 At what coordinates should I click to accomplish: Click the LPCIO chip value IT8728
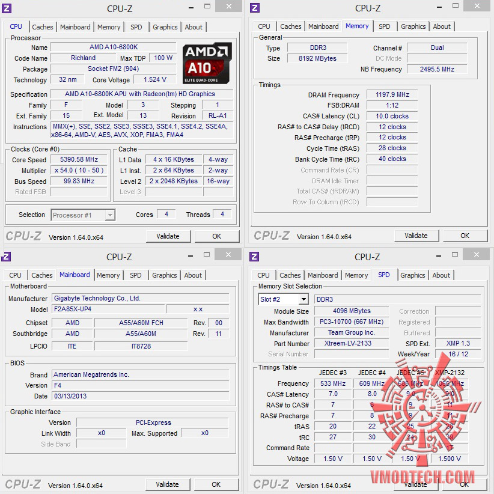pyautogui.click(x=141, y=346)
